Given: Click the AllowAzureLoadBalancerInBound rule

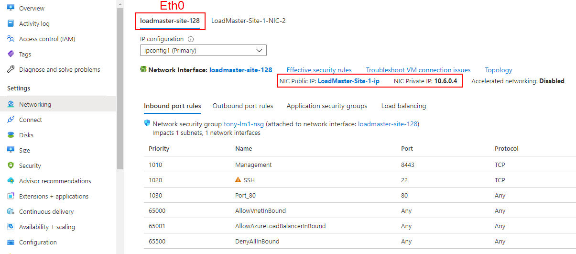Looking at the screenshot, I should 281,226.
